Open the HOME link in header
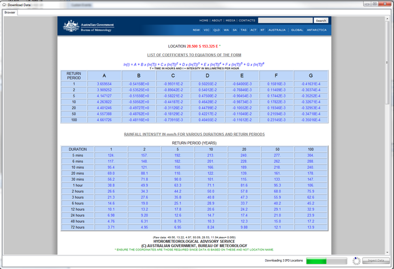Screen dimensions: 394x269 (204, 21)
